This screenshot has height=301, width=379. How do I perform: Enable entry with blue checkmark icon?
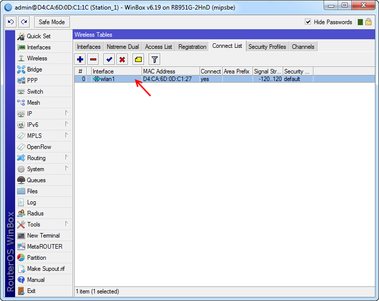(x=109, y=59)
